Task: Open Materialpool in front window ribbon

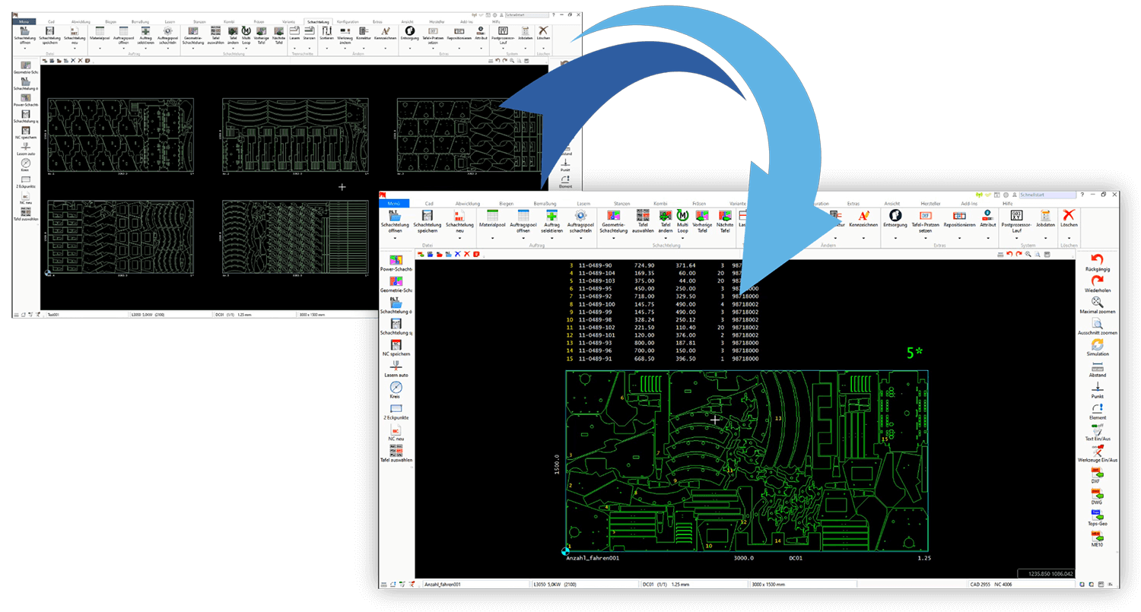Action: [492, 218]
